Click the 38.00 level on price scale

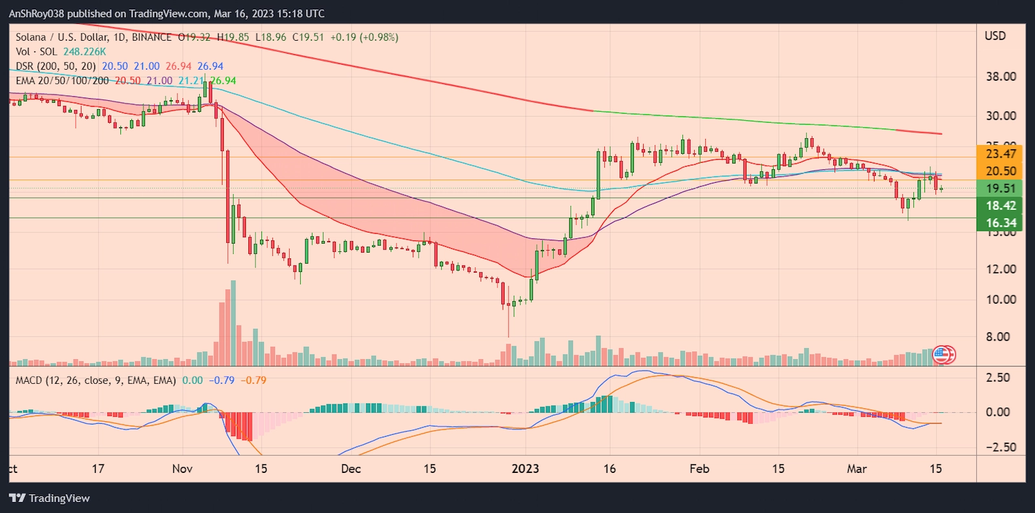tap(1000, 76)
